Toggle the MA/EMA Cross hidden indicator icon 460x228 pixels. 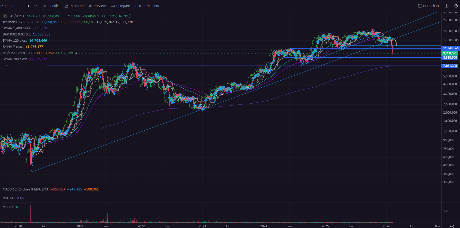(76, 53)
